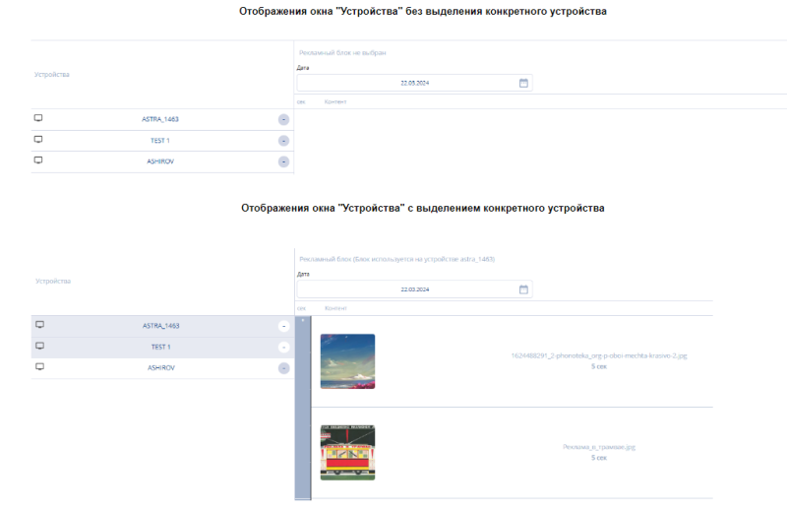Screen dimensions: 787x512
Task: Focus the date field showing 22.05.2024
Action: click(x=413, y=83)
